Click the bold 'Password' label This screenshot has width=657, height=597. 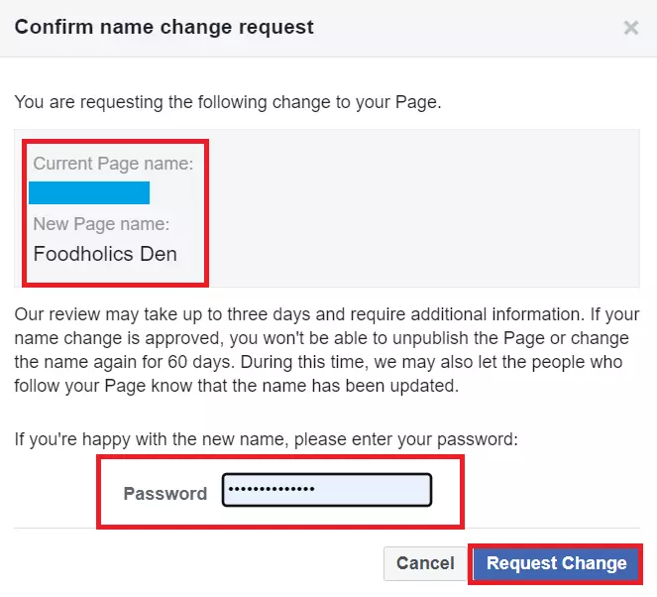(165, 493)
